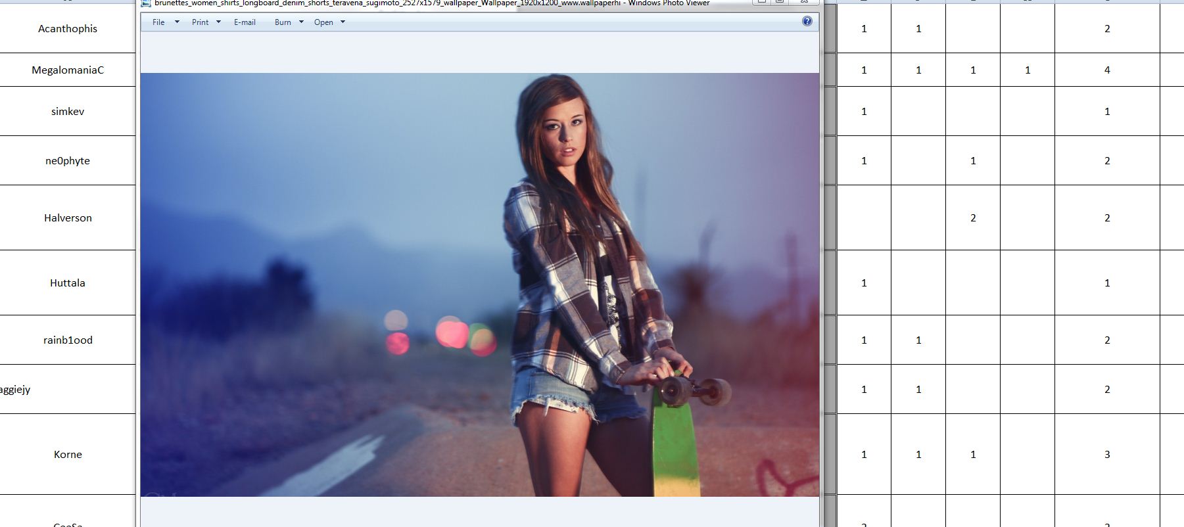Select the cell containing value 3
Viewport: 1184px width, 527px height.
tap(1106, 454)
